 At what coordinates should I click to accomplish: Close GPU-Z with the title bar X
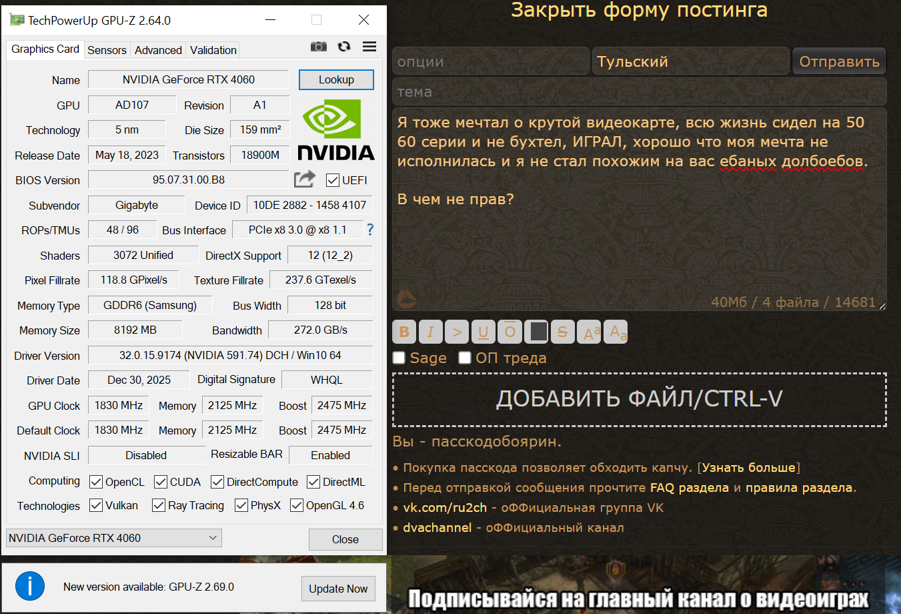(363, 20)
